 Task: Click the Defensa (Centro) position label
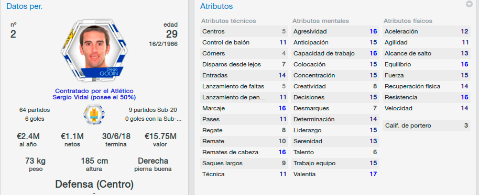[94, 184]
